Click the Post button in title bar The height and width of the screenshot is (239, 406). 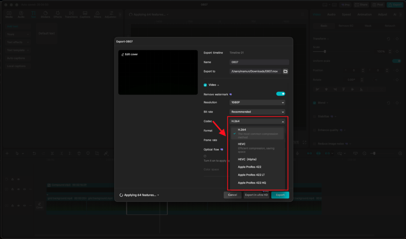[x=378, y=5]
